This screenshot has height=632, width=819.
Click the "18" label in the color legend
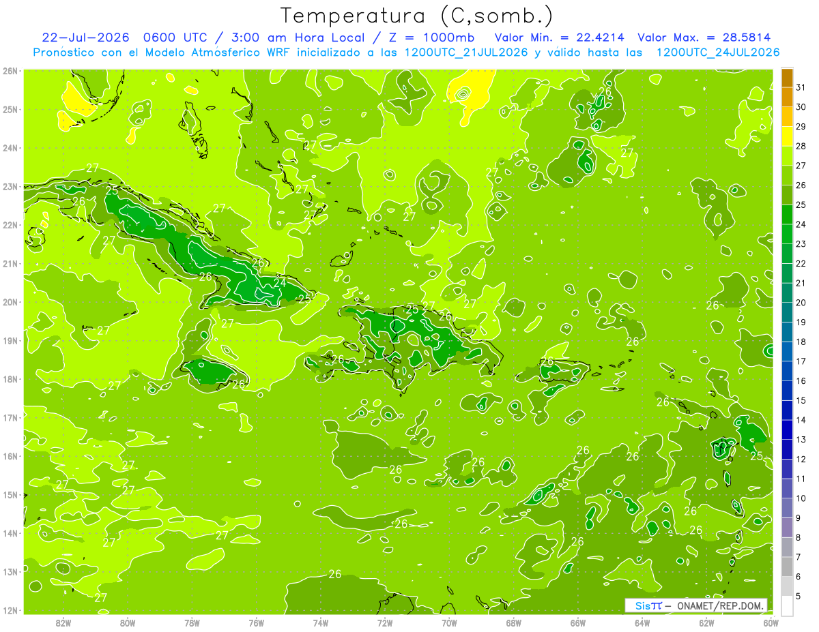point(801,342)
